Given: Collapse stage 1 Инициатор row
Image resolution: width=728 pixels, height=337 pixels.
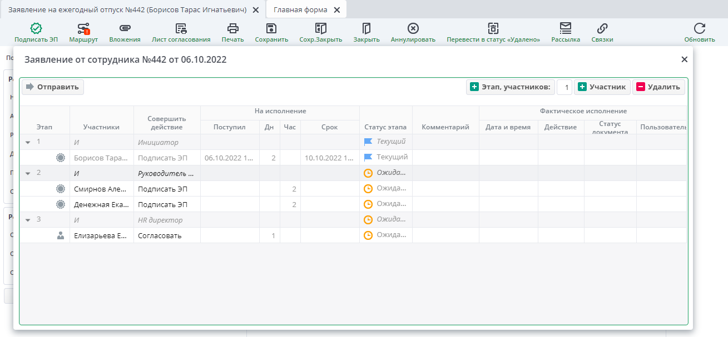Looking at the screenshot, I should (28, 142).
